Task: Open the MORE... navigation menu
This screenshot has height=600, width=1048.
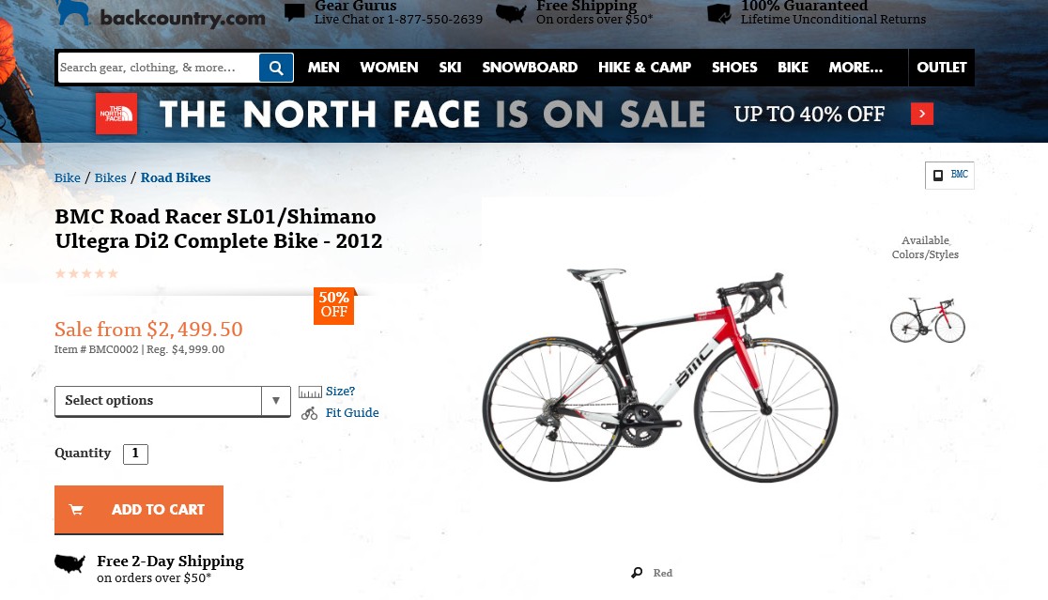Action: point(855,68)
